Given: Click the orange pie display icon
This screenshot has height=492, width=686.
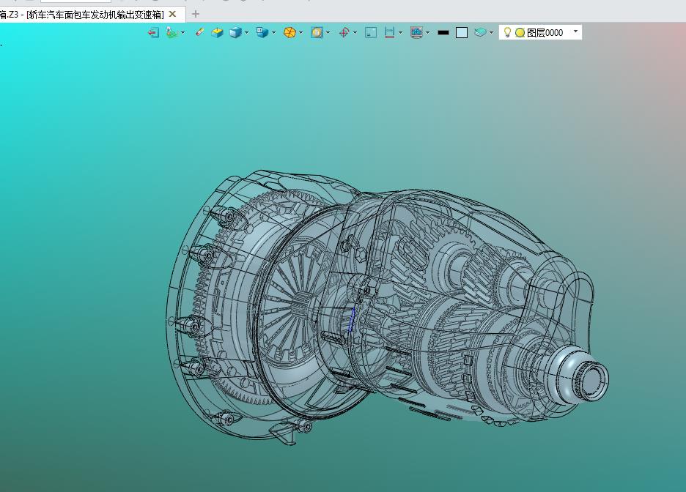Looking at the screenshot, I should pos(289,32).
